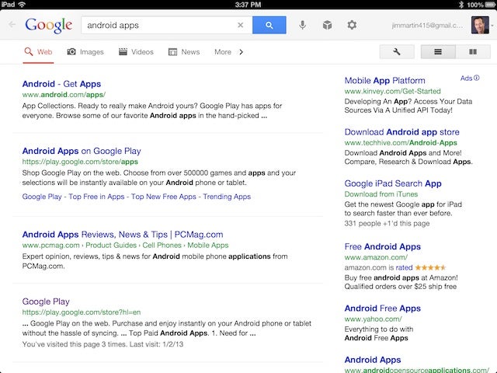Click 'Product Guides' breadcrumb in PCMag result
The image size is (497, 373).
coord(111,246)
